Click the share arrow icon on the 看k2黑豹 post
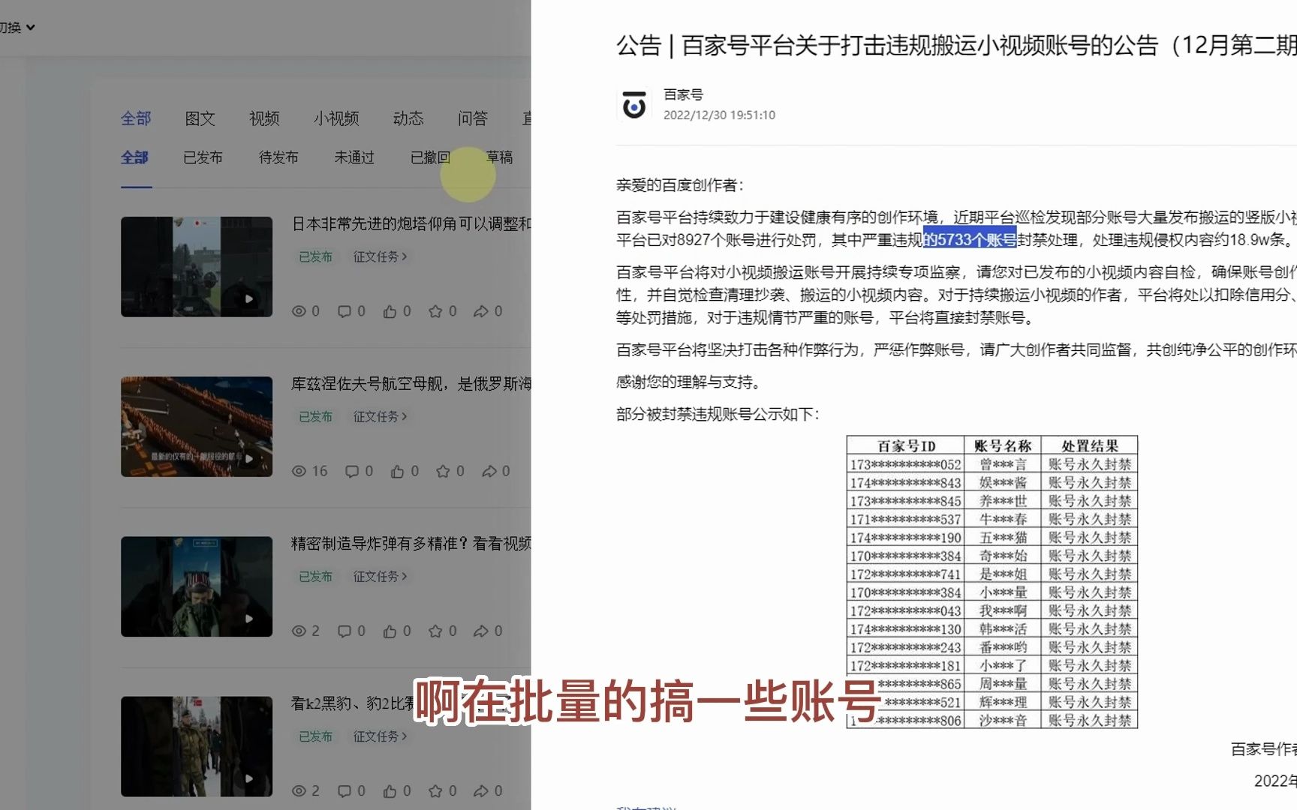 [x=481, y=791]
